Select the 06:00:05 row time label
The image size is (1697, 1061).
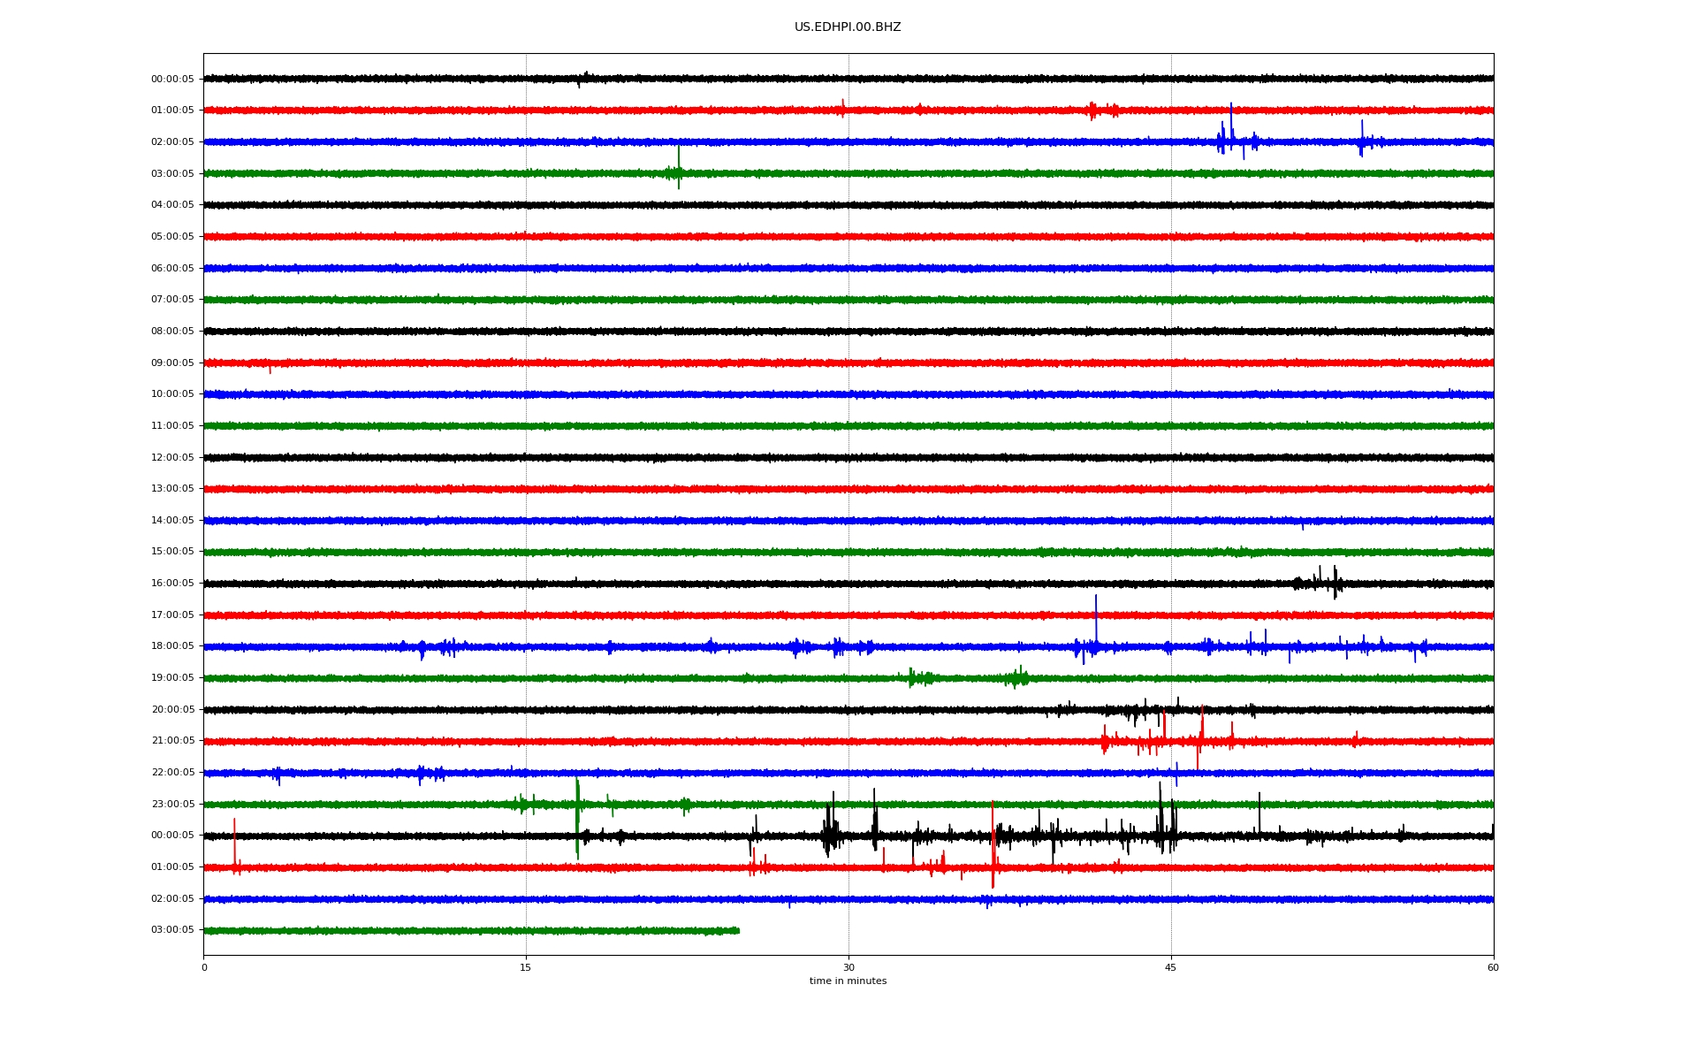pyautogui.click(x=172, y=268)
